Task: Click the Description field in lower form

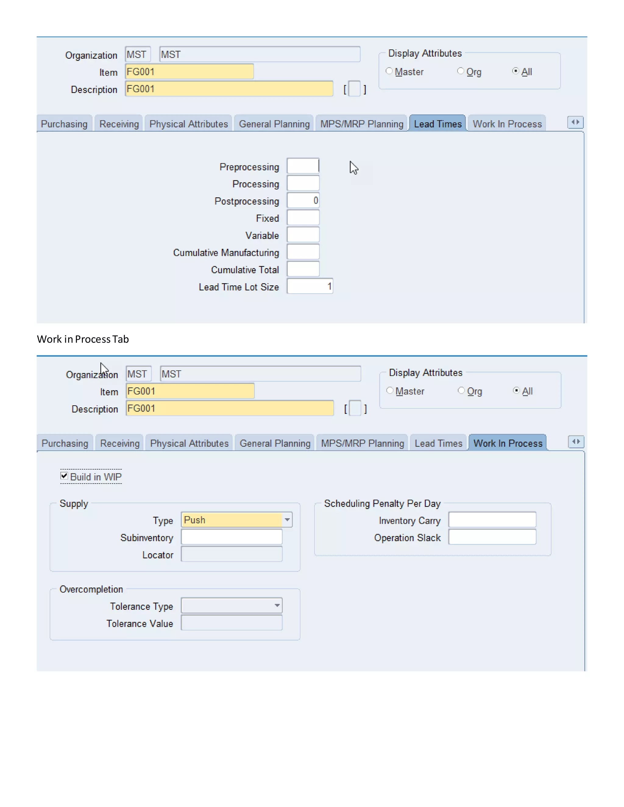Action: 230,408
